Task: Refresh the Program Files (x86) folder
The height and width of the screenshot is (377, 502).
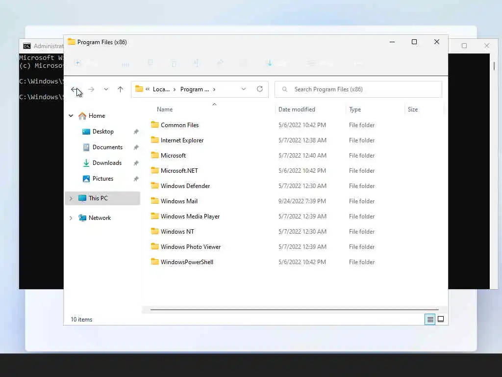Action: pyautogui.click(x=260, y=89)
